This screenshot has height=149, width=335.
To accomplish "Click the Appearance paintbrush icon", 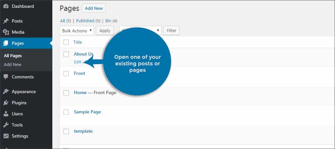I will [x=6, y=91].
